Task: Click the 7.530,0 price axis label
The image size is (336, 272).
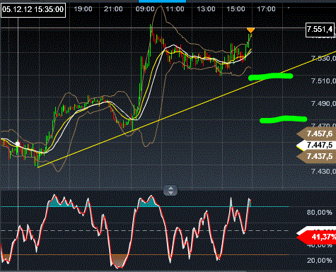Action: click(x=323, y=58)
